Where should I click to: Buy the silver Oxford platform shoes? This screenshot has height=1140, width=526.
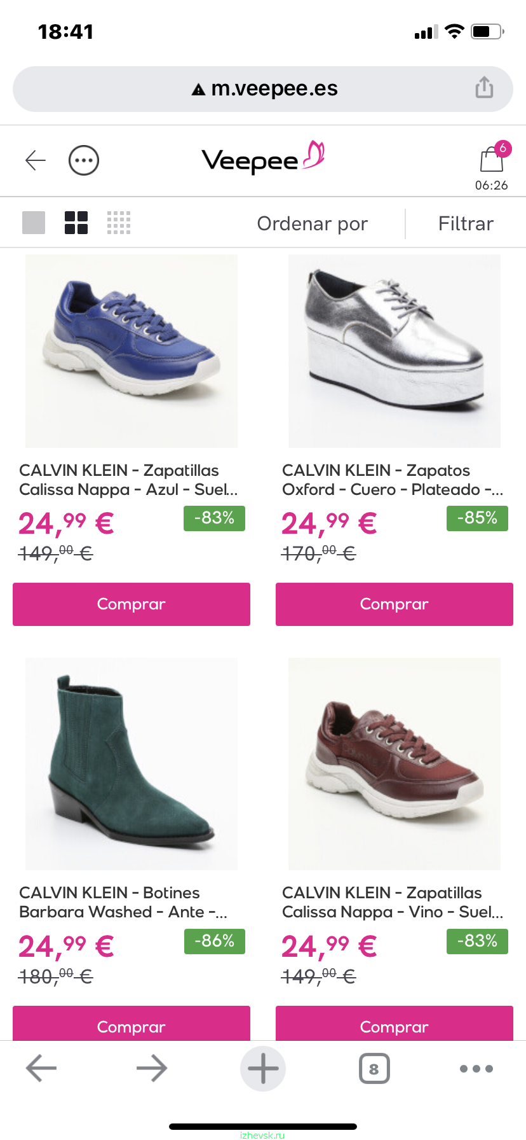[x=394, y=604]
